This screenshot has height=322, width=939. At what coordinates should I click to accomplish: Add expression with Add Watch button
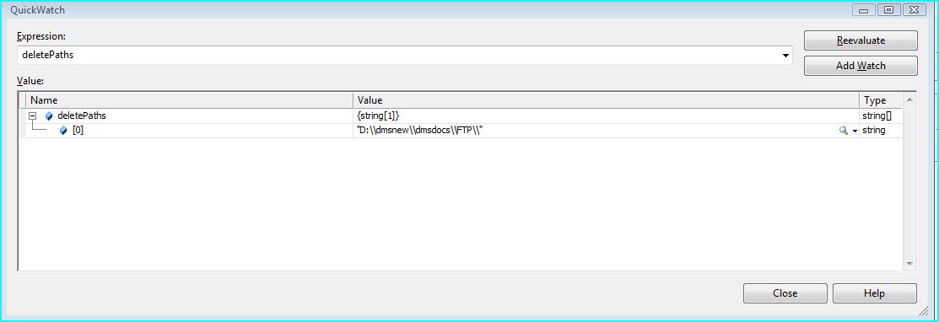point(861,66)
